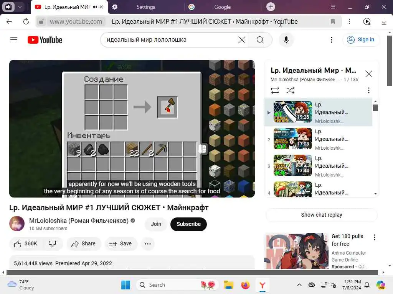Open video picture-in-picture player icon

tap(367, 22)
